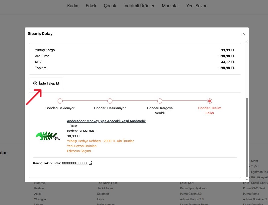
Task: Open cargo tracking link 0000000111111
Action: [75, 163]
